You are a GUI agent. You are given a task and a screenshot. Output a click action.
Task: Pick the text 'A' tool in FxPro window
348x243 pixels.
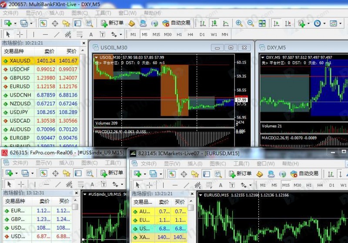click(91, 184)
